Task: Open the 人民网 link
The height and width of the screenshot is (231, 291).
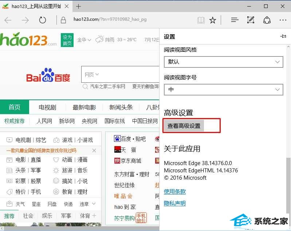Action: (x=44, y=121)
